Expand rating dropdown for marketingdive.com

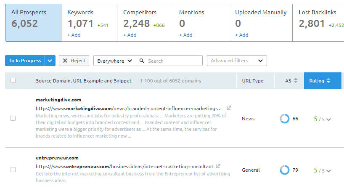[328, 119]
